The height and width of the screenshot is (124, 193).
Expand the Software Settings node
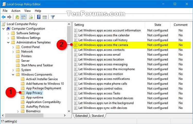[x=8, y=34]
